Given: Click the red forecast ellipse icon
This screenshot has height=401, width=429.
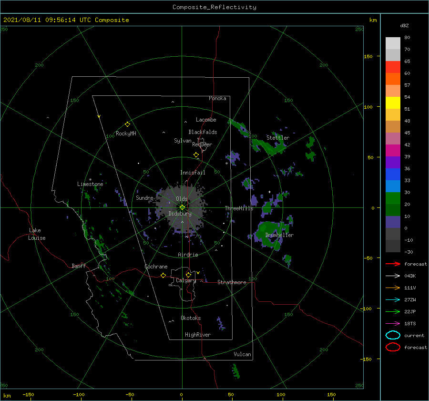Looking at the screenshot, I should (x=393, y=347).
